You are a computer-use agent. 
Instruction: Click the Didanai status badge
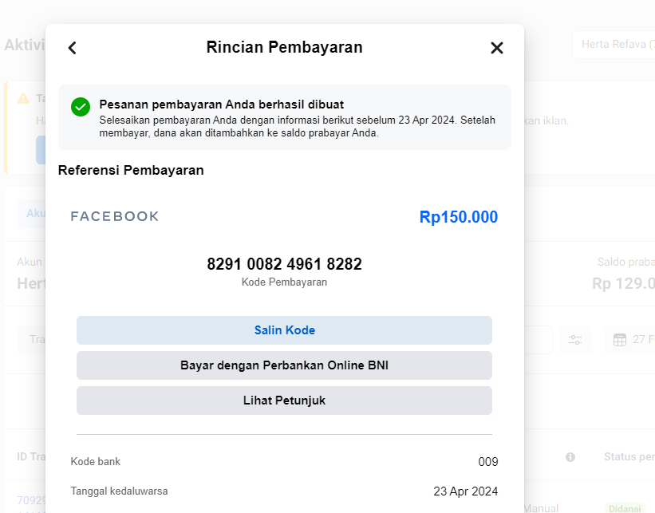(x=624, y=507)
